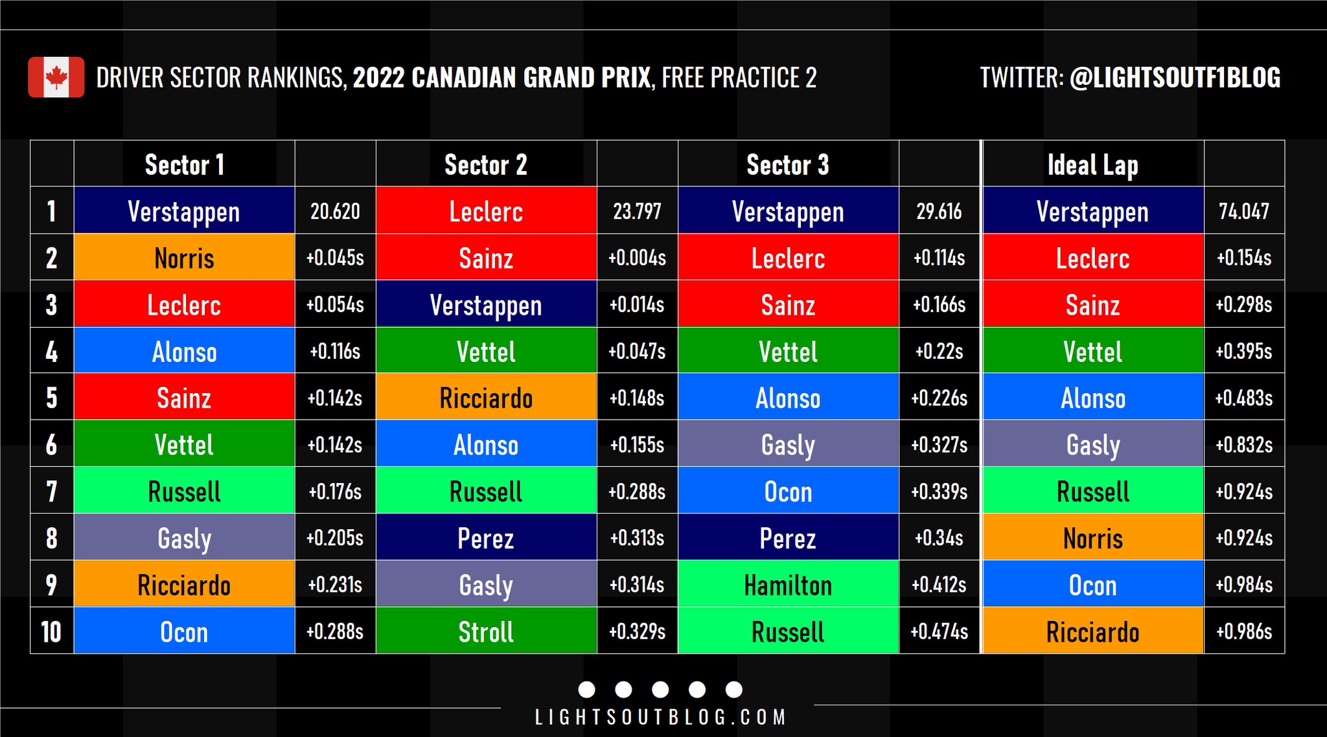Screen dimensions: 1327x737
Task: Open the LIGHTSOUTBLOG.COM website link
Action: 660,717
